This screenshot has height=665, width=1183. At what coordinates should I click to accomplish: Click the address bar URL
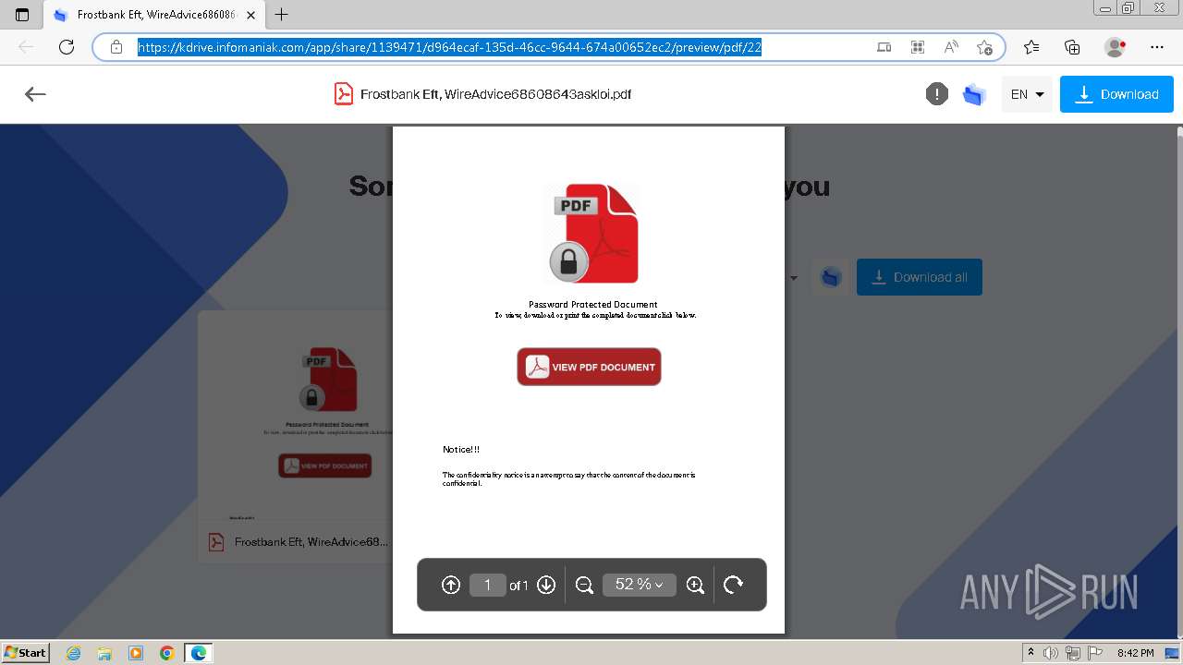pos(449,47)
